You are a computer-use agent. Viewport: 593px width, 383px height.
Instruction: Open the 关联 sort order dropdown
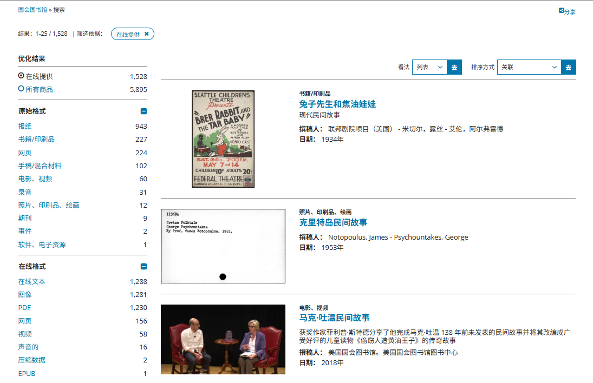(x=529, y=67)
